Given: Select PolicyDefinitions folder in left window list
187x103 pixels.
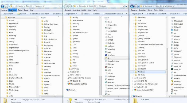Looking at the screenshot, I should point(49,39).
